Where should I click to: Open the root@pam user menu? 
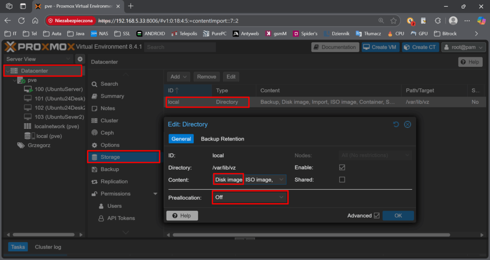pyautogui.click(x=464, y=47)
